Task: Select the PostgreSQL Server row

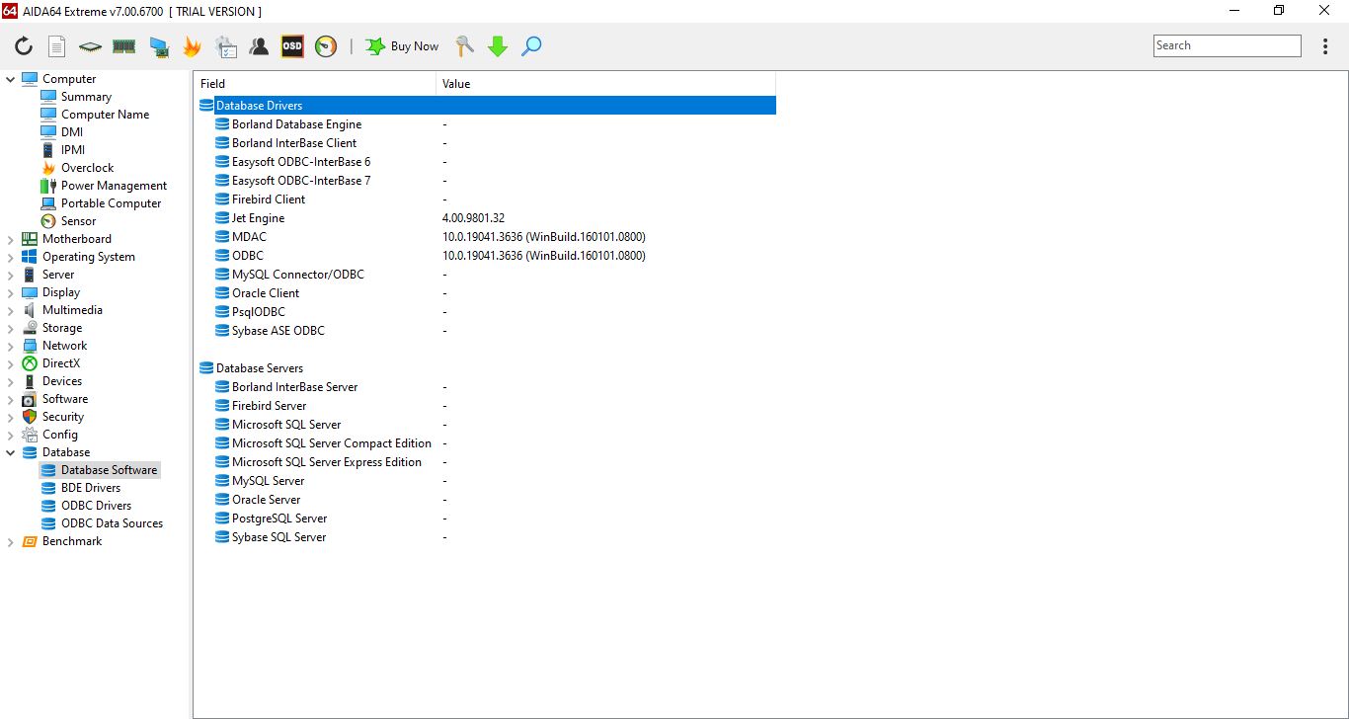Action: (x=487, y=519)
